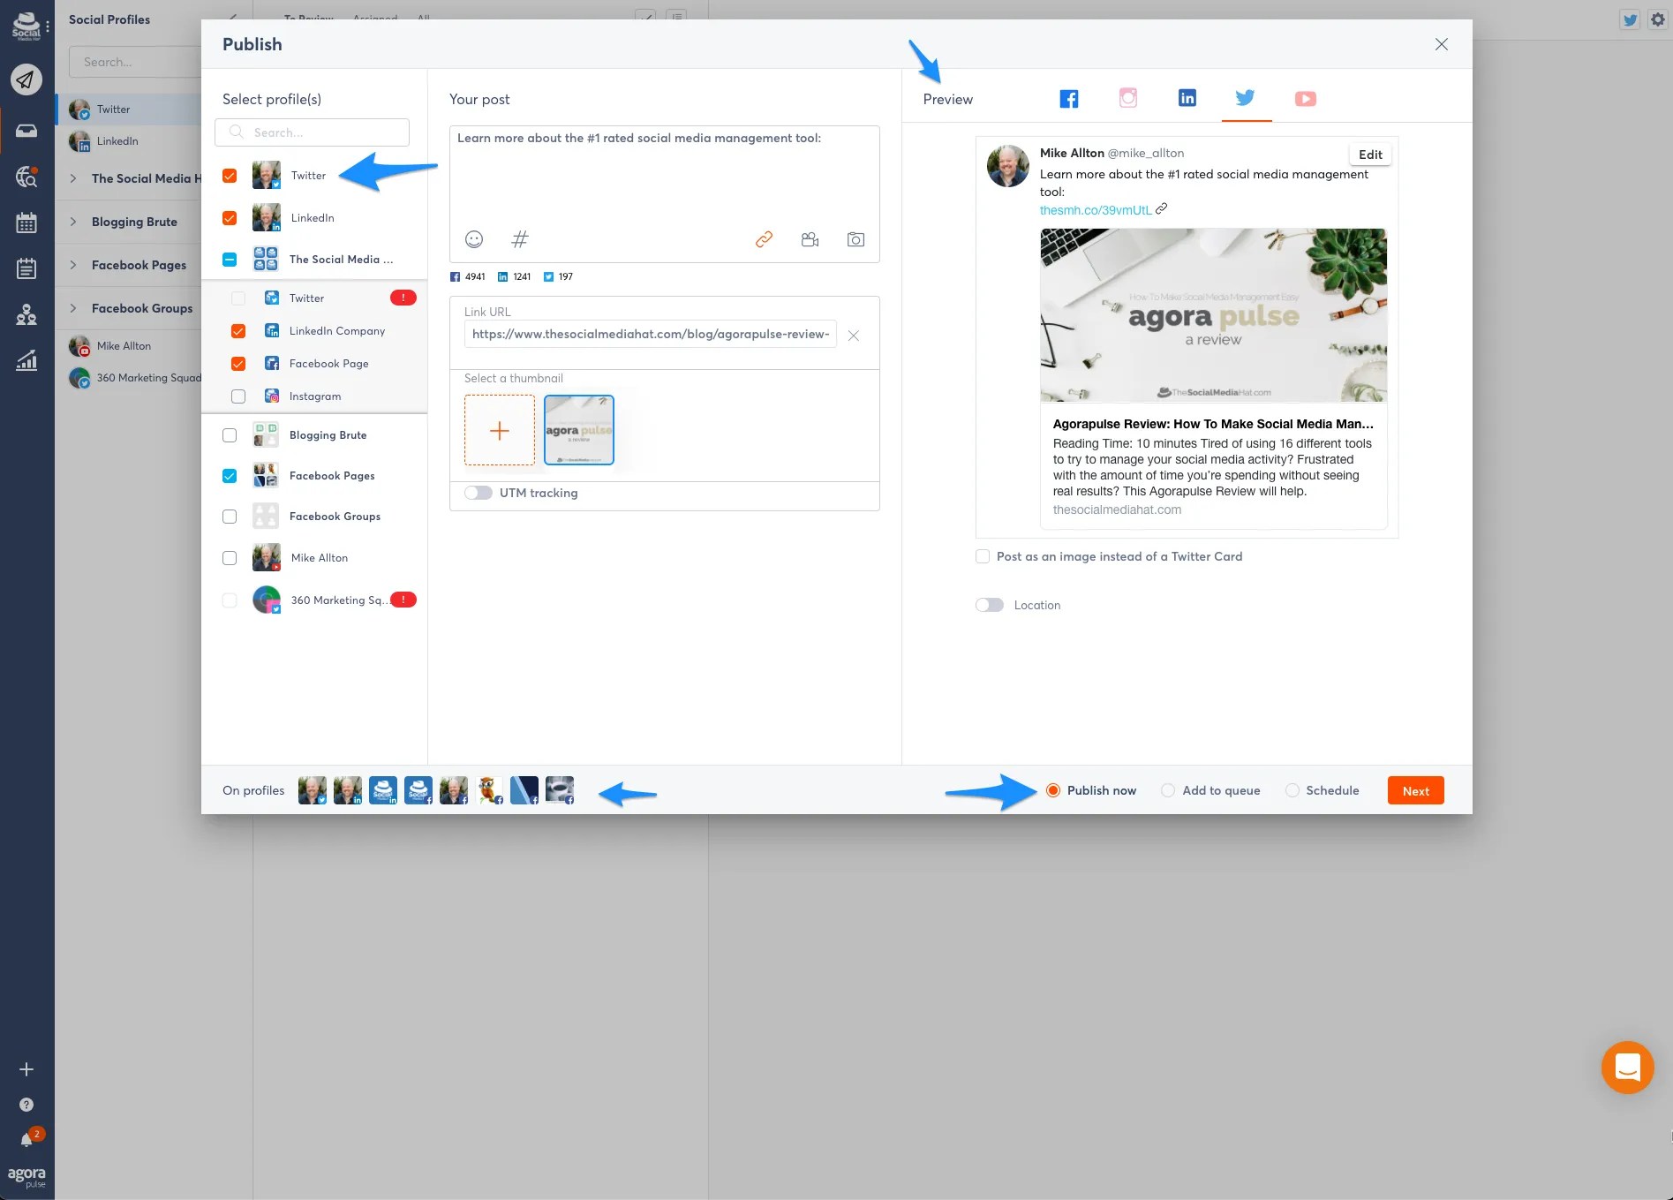Expand Facebook Groups group in sidebar
1673x1200 pixels.
(x=73, y=308)
